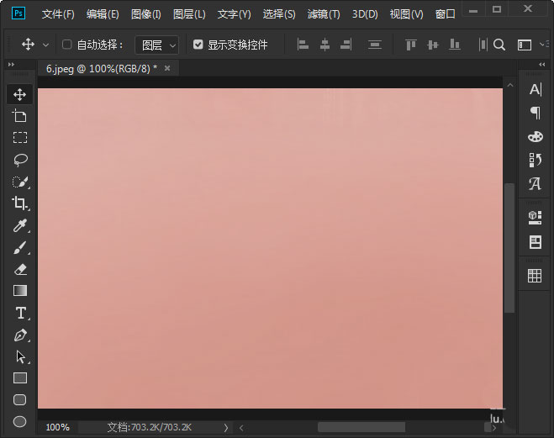
Task: Pick the Eyedropper tool
Action: click(x=20, y=225)
